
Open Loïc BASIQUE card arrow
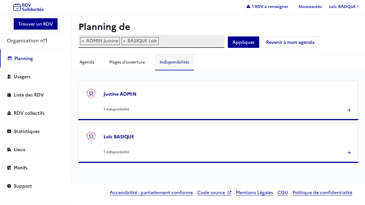[349, 153]
